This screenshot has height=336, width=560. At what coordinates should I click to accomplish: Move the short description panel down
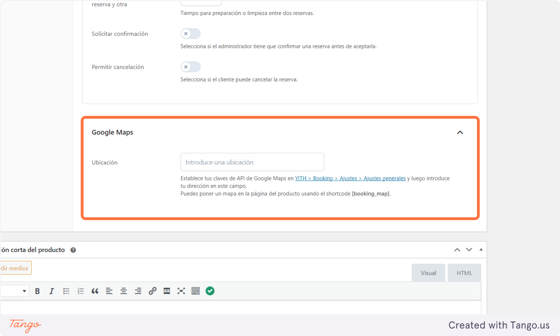point(469,250)
